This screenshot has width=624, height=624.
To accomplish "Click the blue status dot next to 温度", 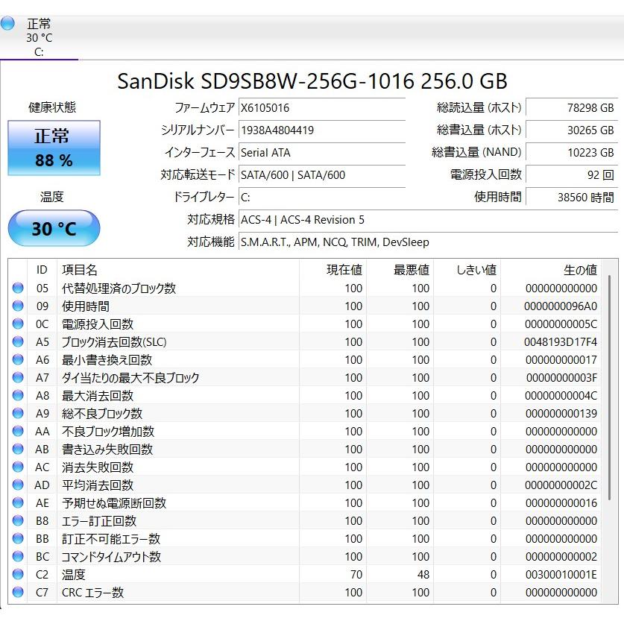I will tap(16, 575).
